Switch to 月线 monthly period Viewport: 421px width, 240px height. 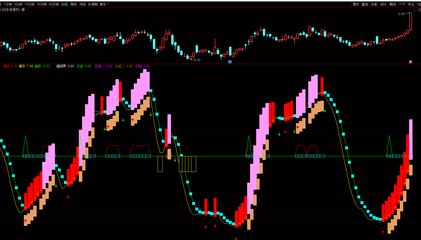pyautogui.click(x=83, y=4)
